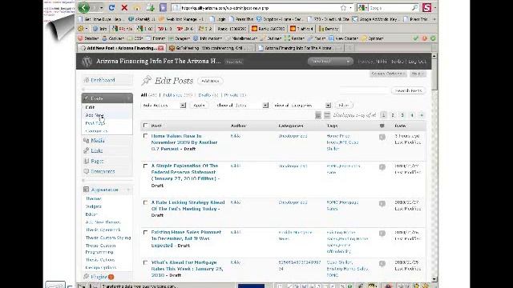Screen dimensions: 513x288
Task: Click the Search Posts button
Action: point(408,90)
